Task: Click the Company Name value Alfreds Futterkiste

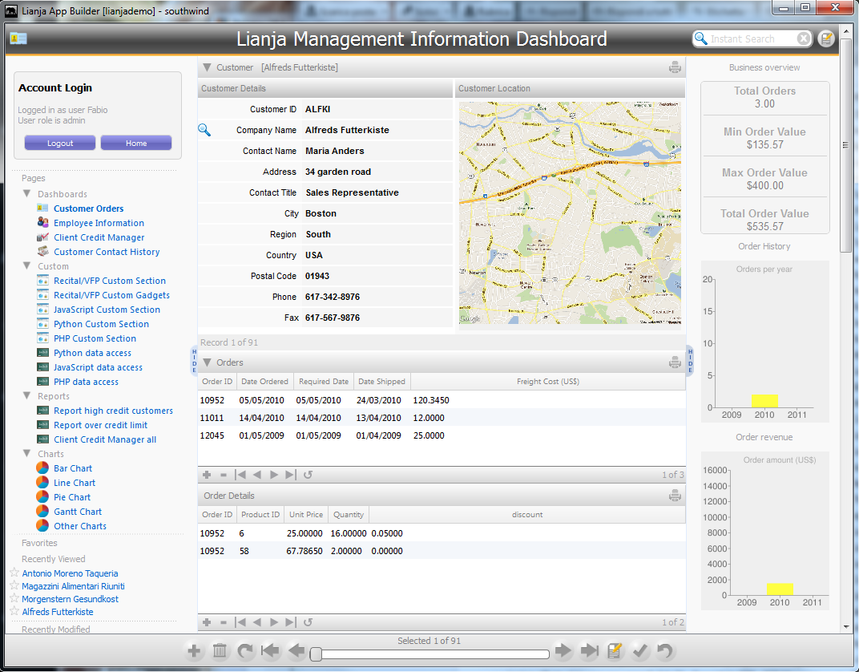Action: pyautogui.click(x=347, y=130)
